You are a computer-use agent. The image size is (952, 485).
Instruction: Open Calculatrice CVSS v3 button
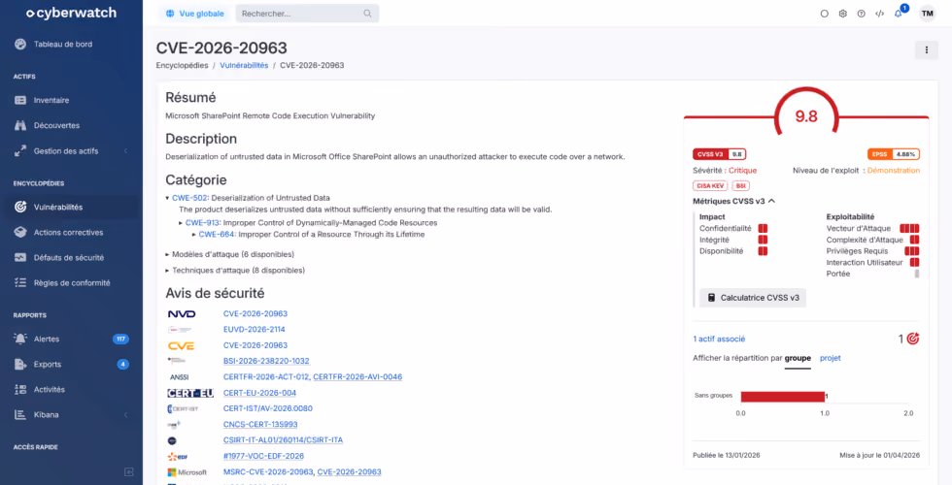coord(753,298)
